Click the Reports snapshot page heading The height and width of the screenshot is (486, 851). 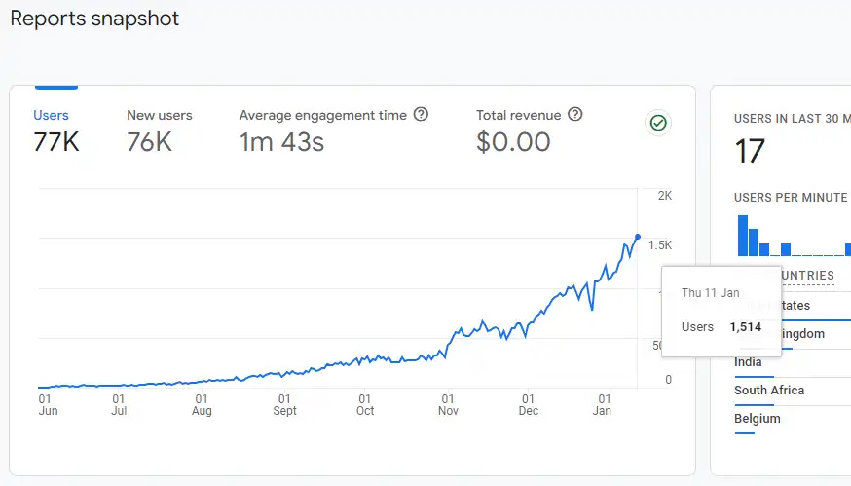pos(94,19)
